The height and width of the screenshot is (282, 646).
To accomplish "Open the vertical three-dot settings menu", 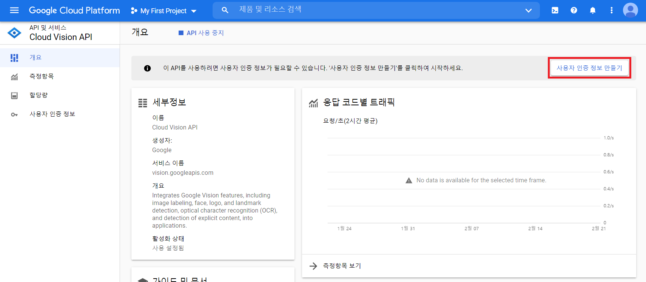I will point(612,11).
